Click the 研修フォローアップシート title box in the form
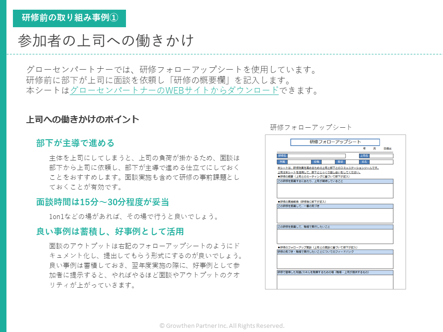443x332 pixels. pyautogui.click(x=335, y=142)
